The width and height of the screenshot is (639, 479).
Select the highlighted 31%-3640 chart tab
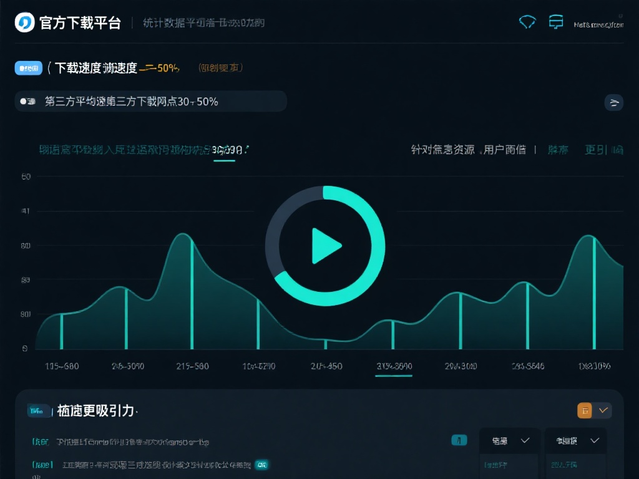[x=393, y=367]
